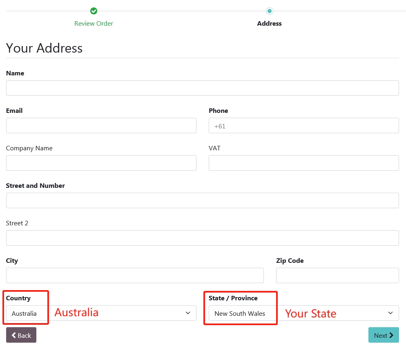The width and height of the screenshot is (406, 350).
Task: Click inside the Name input field
Action: (x=203, y=88)
